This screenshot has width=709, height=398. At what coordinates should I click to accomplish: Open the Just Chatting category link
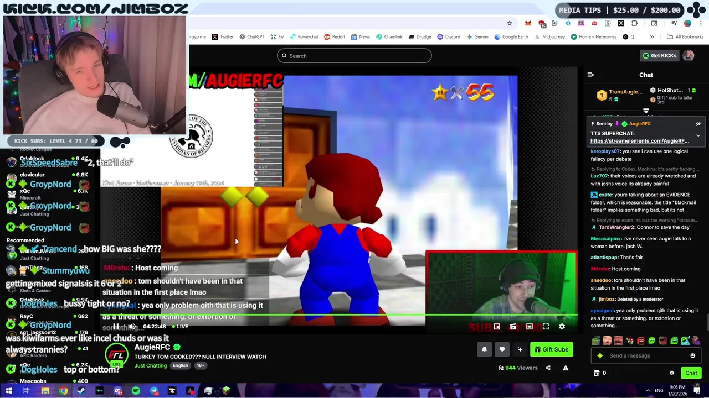pyautogui.click(x=150, y=365)
